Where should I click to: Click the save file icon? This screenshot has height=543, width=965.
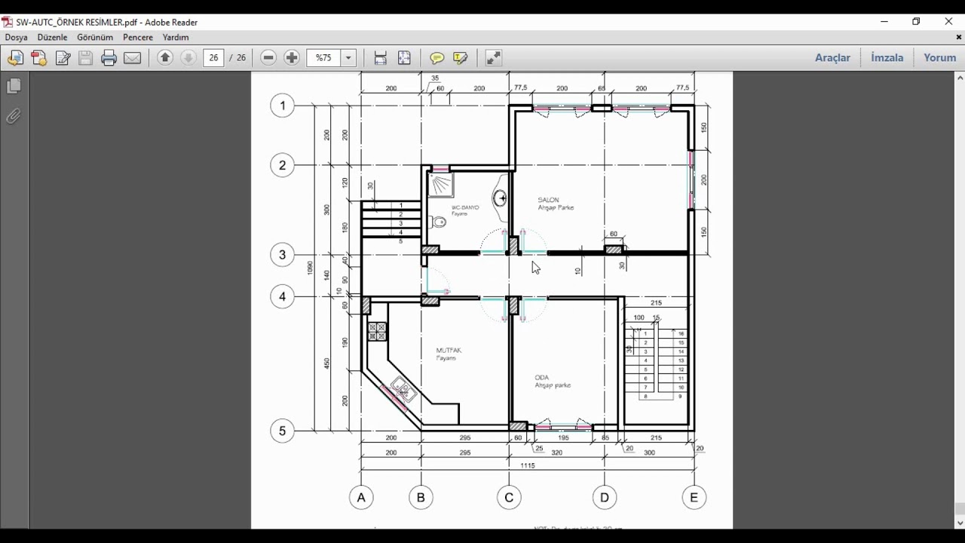pyautogui.click(x=86, y=58)
